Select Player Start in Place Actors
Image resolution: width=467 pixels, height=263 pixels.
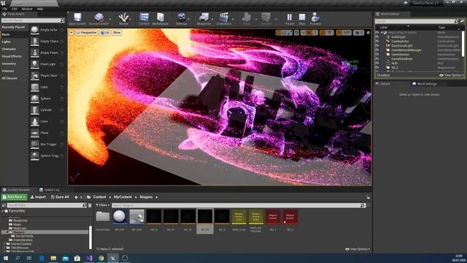(x=47, y=75)
